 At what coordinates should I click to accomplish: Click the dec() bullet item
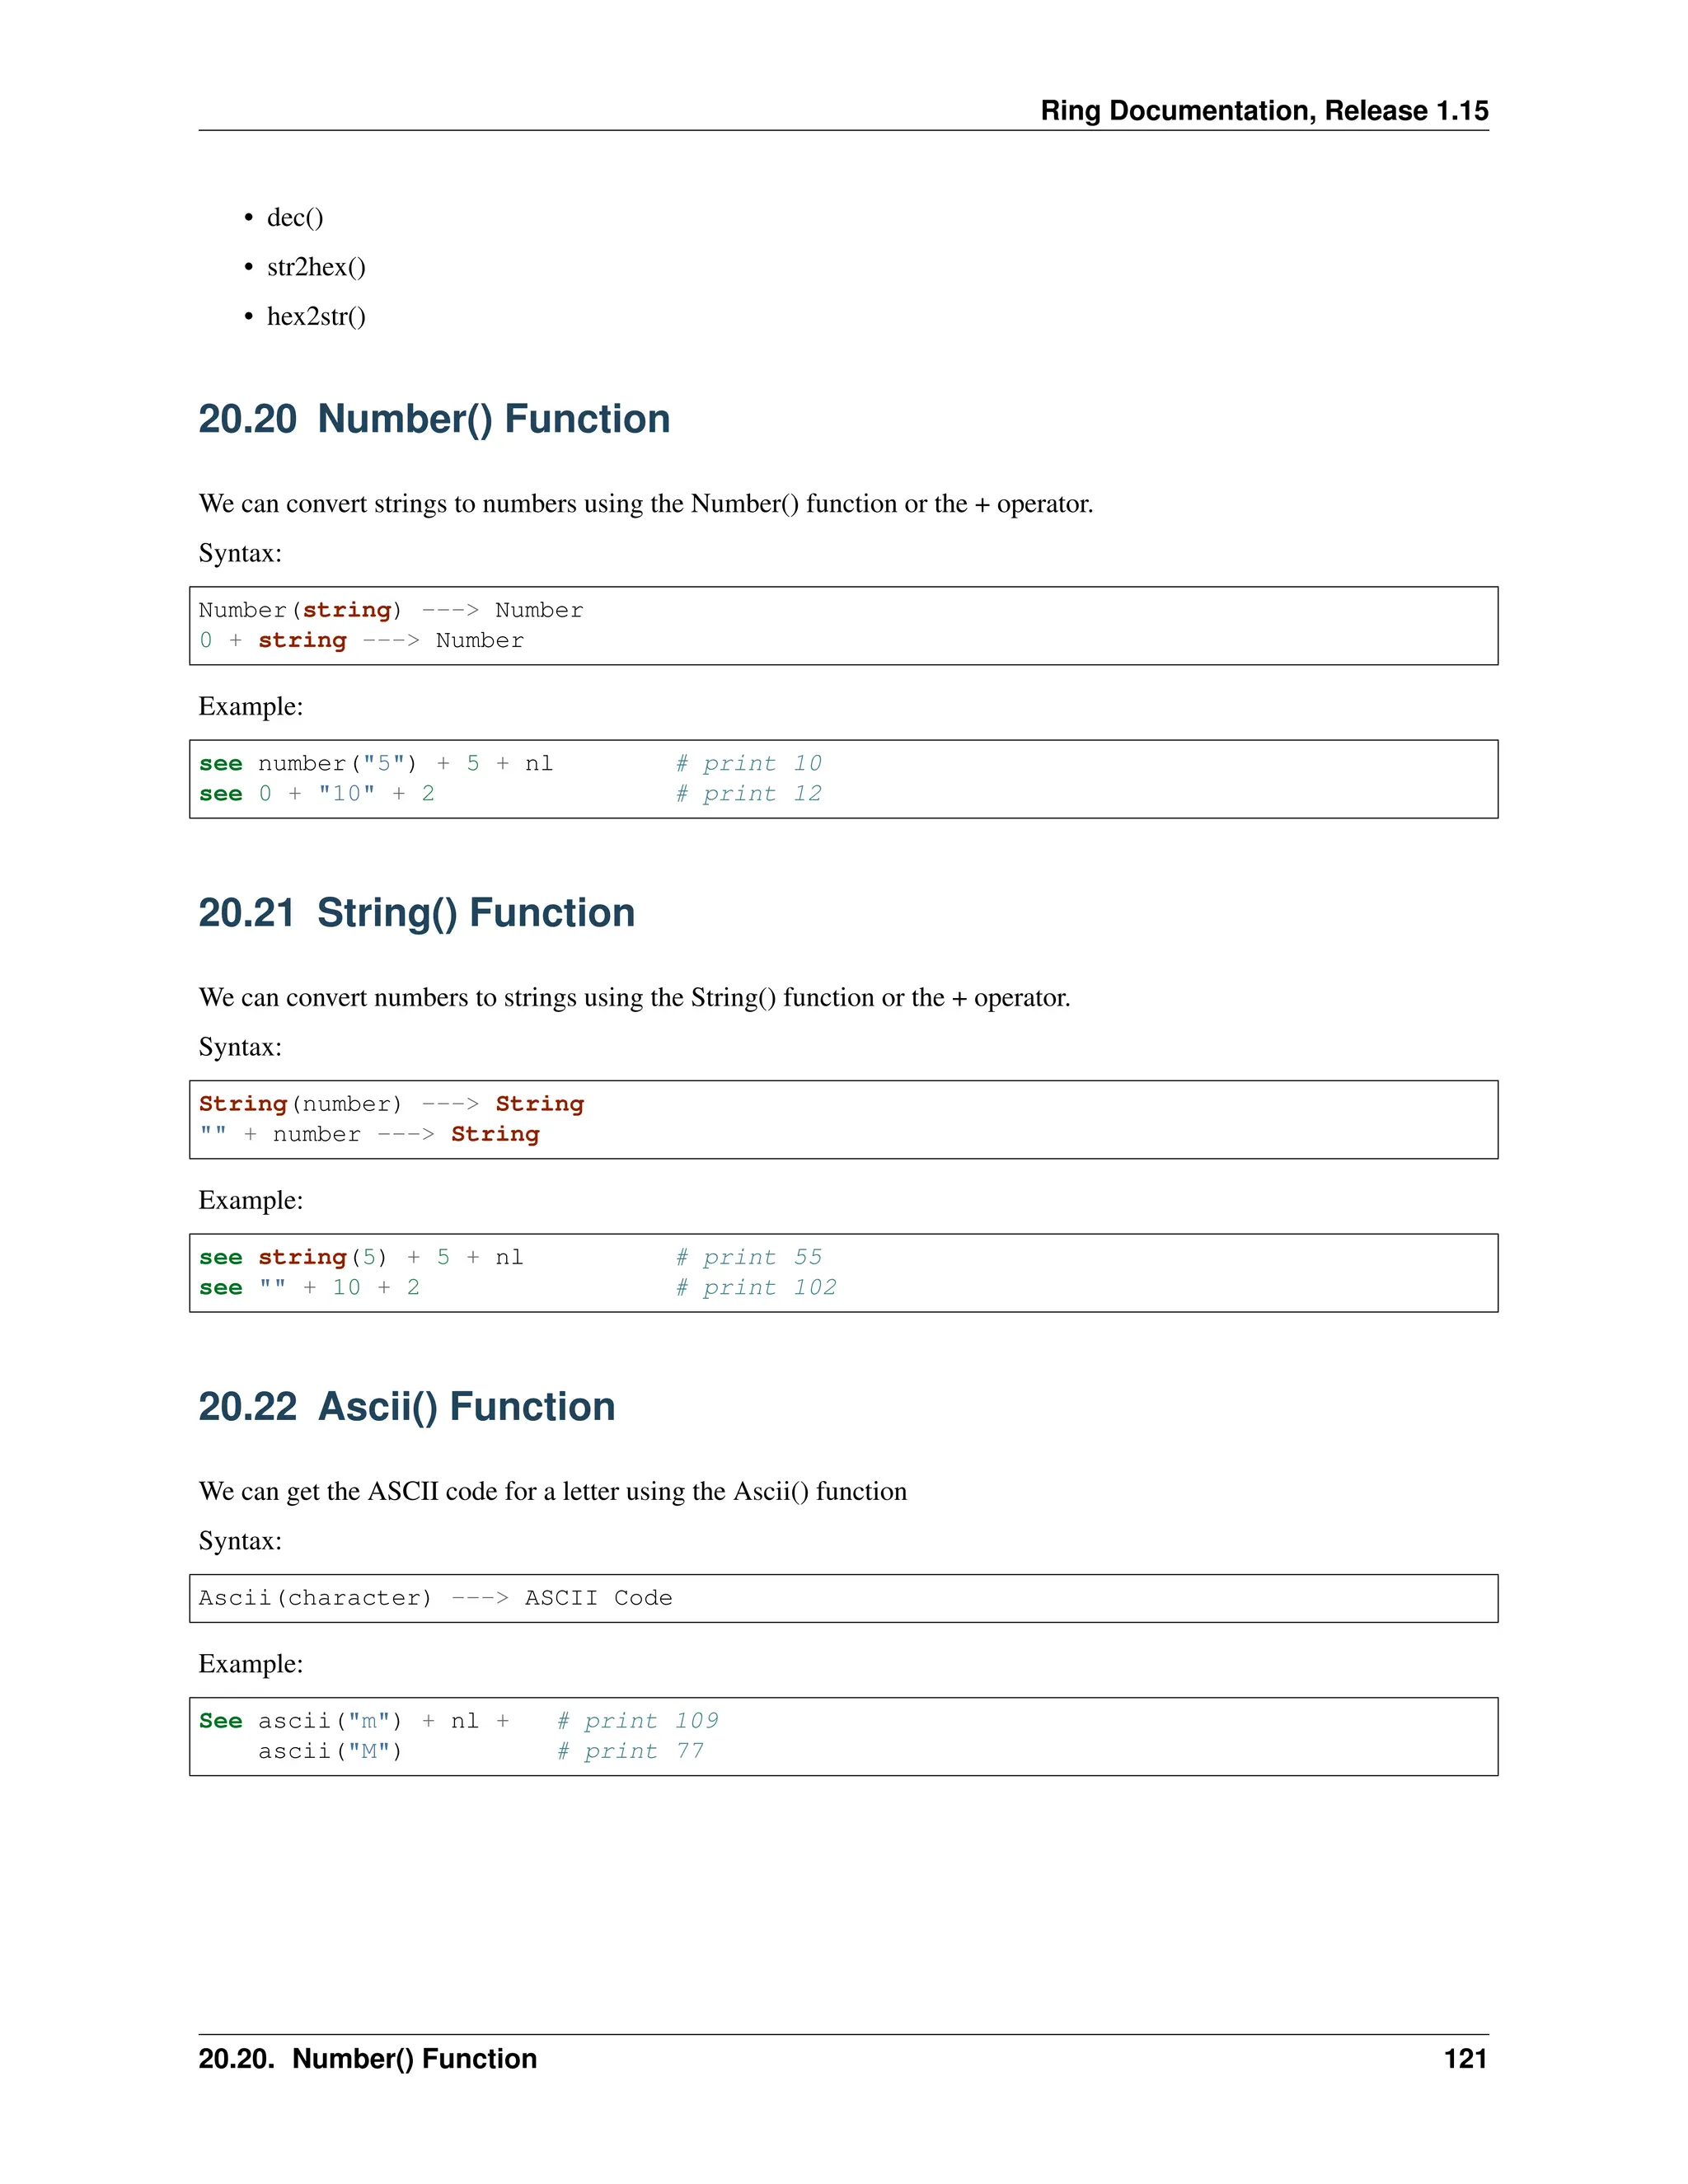point(295,217)
